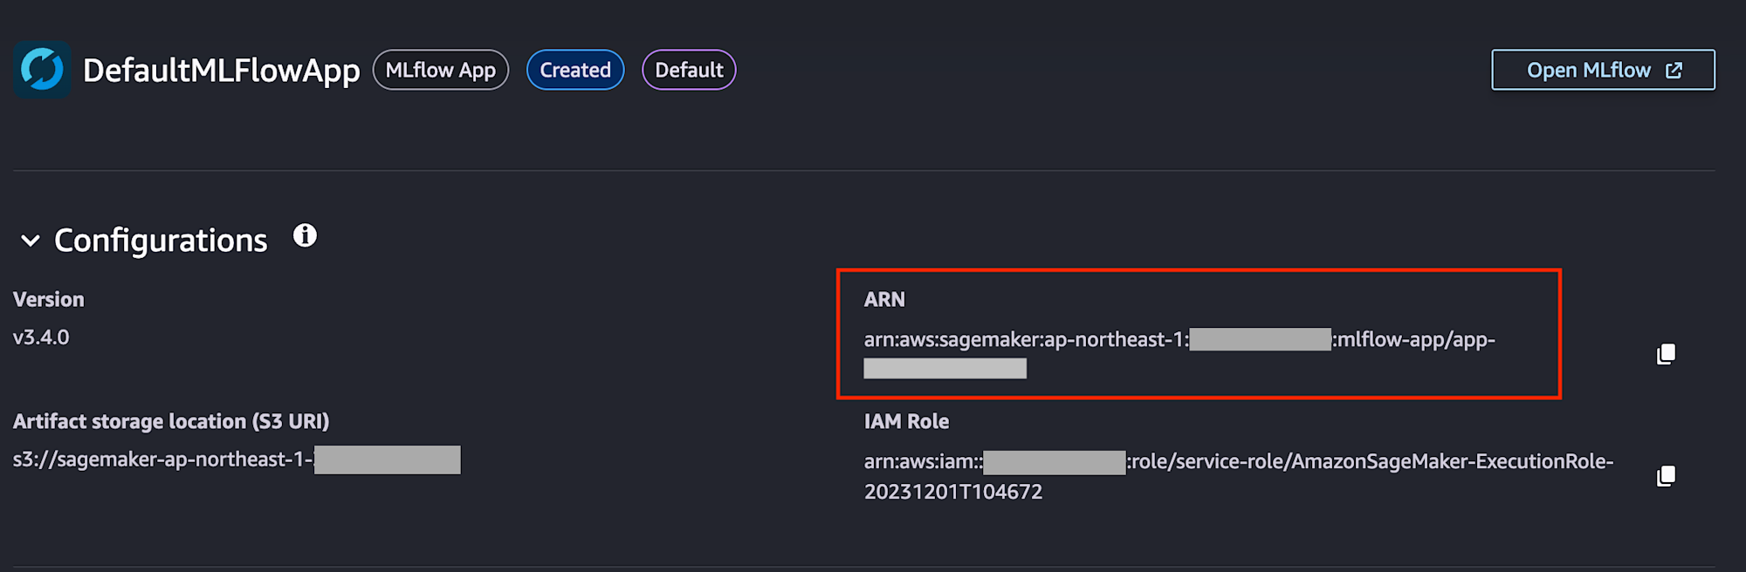Click the DefaultMLFlowApp logo icon
This screenshot has height=572, width=1746.
coord(42,70)
